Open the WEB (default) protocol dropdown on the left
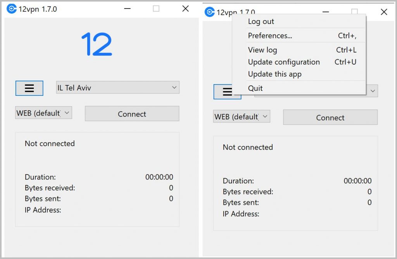 pyautogui.click(x=43, y=112)
